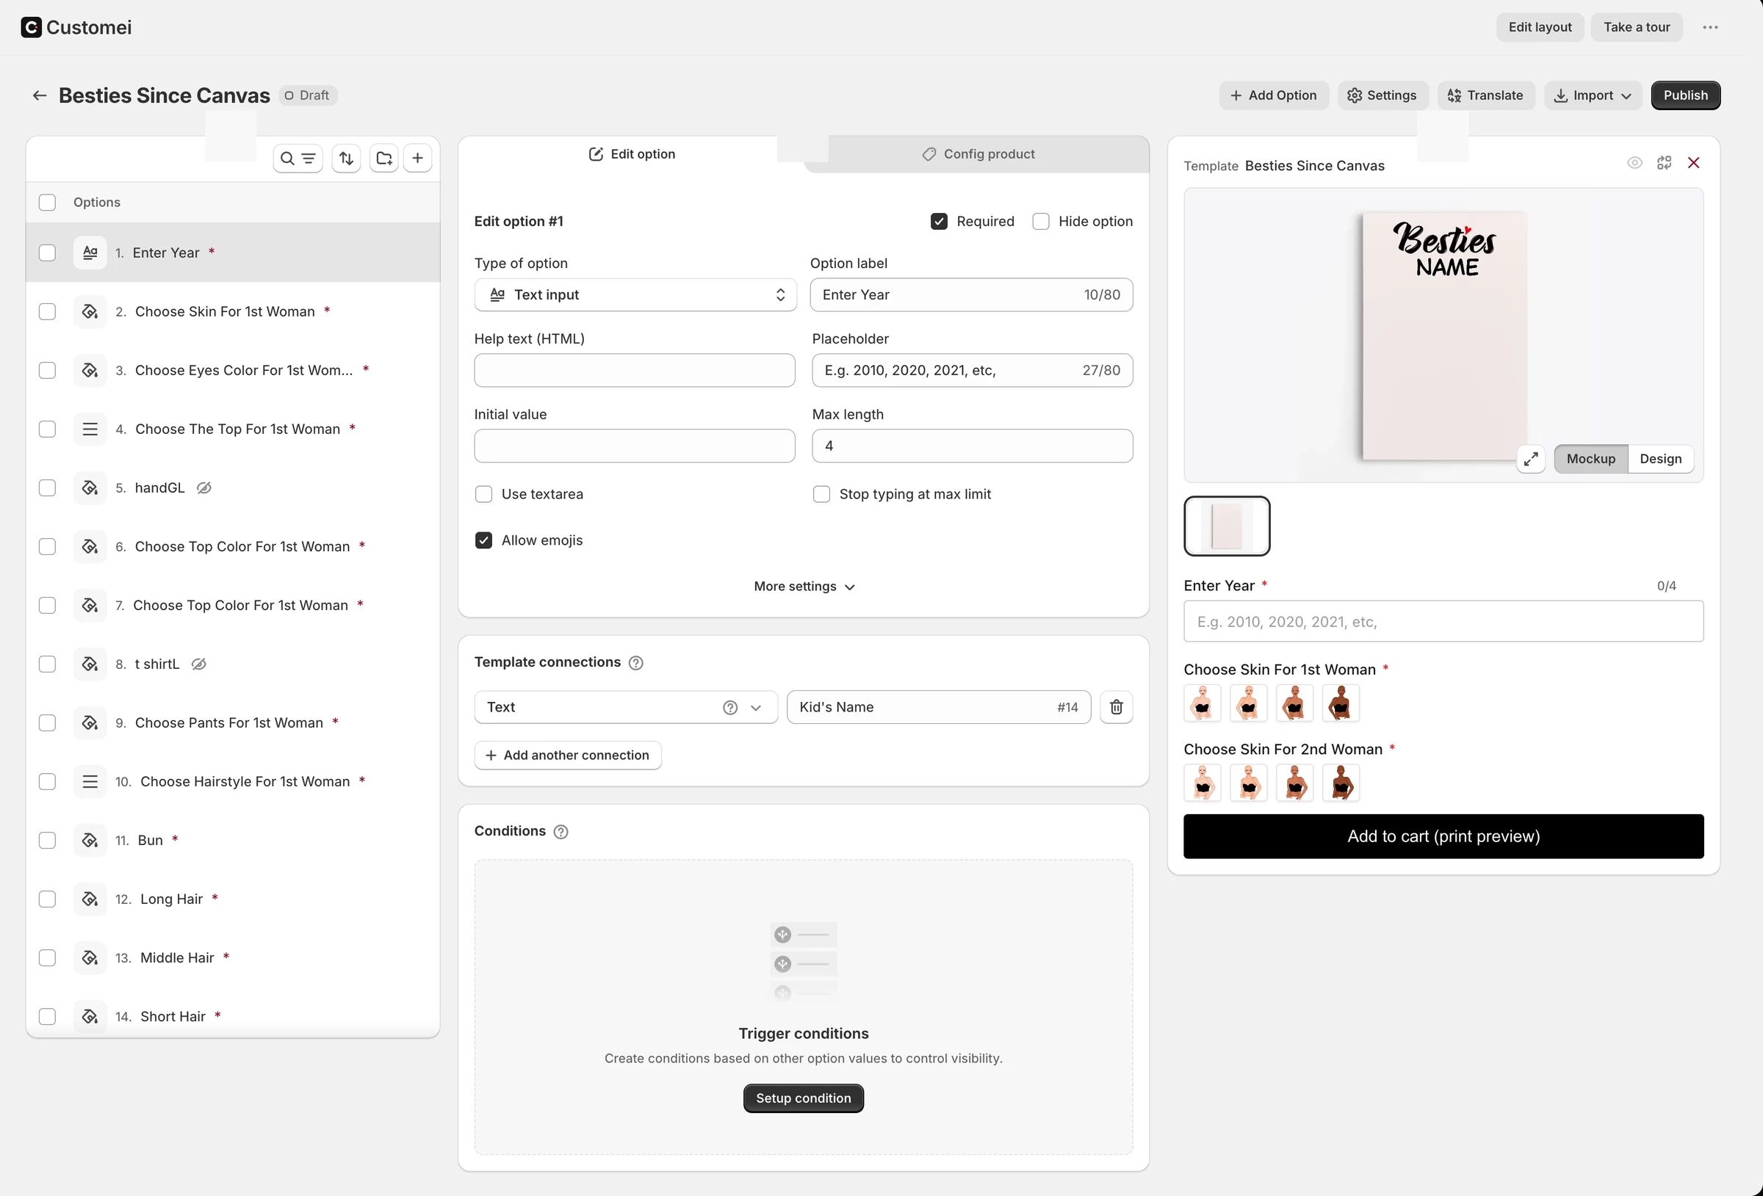Click the hidden-eye icon on t shirtL row
Viewport: 1763px width, 1196px height.
pos(199,664)
